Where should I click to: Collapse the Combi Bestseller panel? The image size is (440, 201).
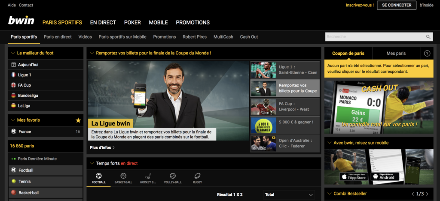click(329, 194)
